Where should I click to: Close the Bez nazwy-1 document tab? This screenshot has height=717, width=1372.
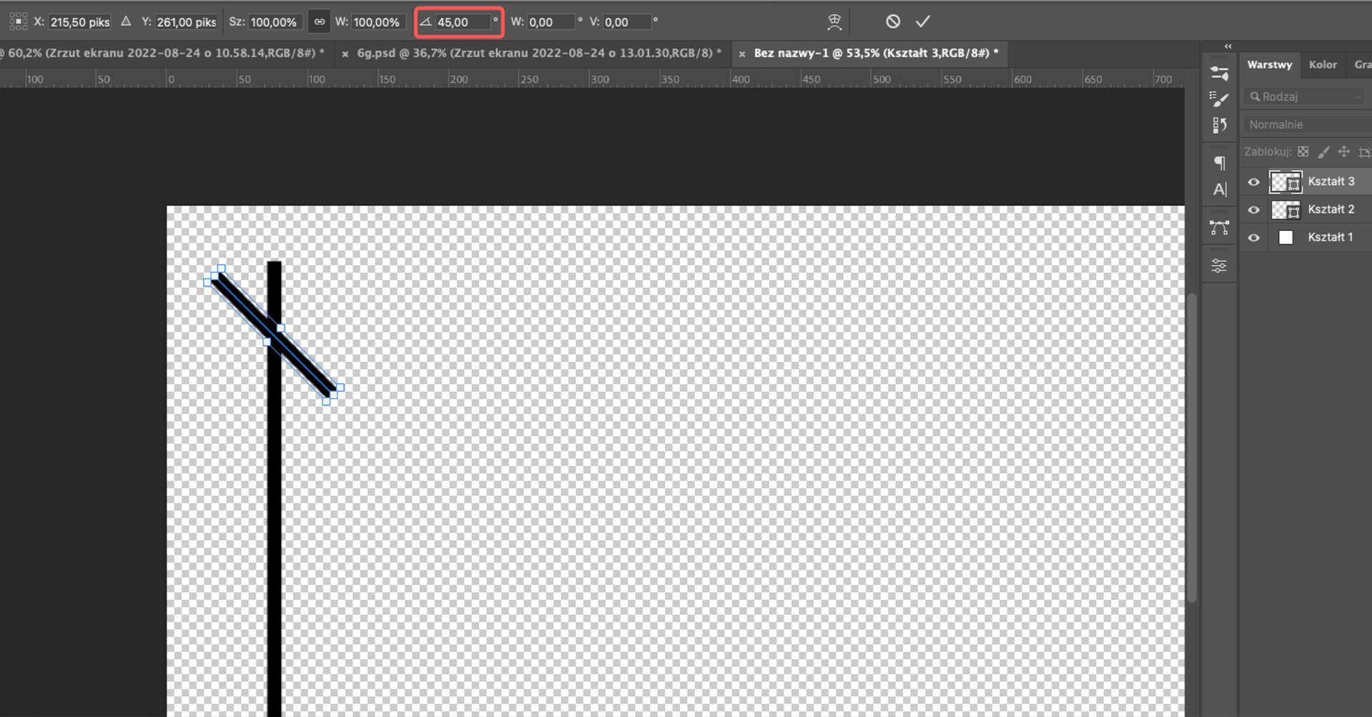click(x=741, y=54)
